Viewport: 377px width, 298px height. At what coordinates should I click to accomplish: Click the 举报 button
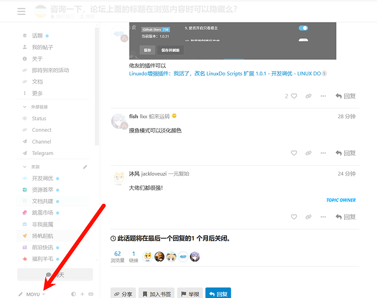190,294
